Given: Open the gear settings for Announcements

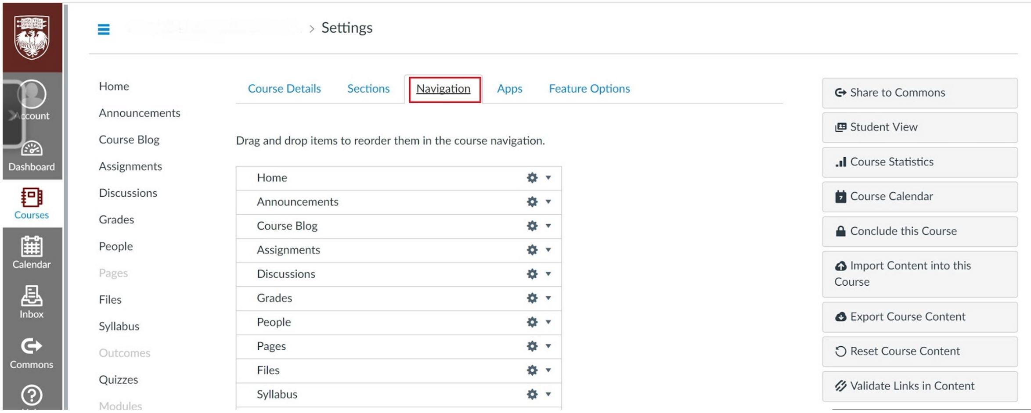Looking at the screenshot, I should pos(531,202).
